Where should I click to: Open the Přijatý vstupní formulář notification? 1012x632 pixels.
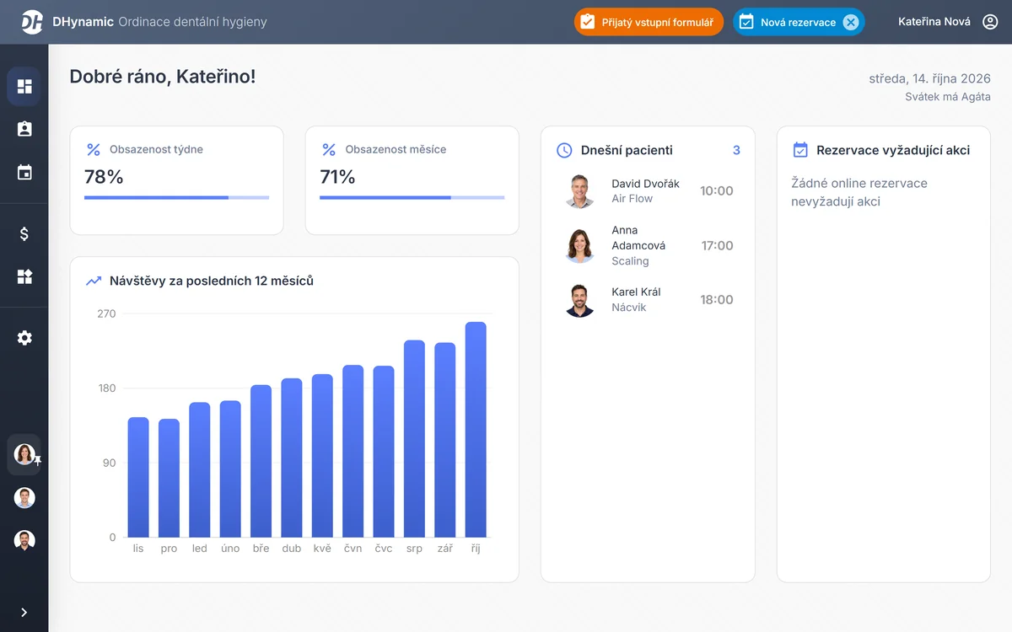click(x=649, y=22)
